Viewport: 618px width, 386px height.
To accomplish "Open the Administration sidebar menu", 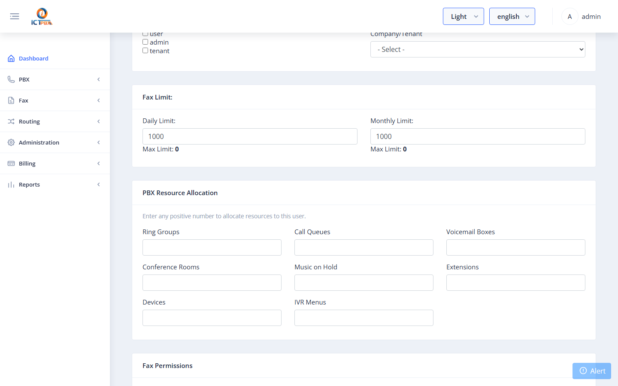I will 55,142.
